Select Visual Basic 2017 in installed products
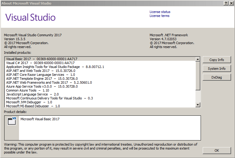Screen dimensions: 235x158 pyautogui.click(x=100, y=59)
